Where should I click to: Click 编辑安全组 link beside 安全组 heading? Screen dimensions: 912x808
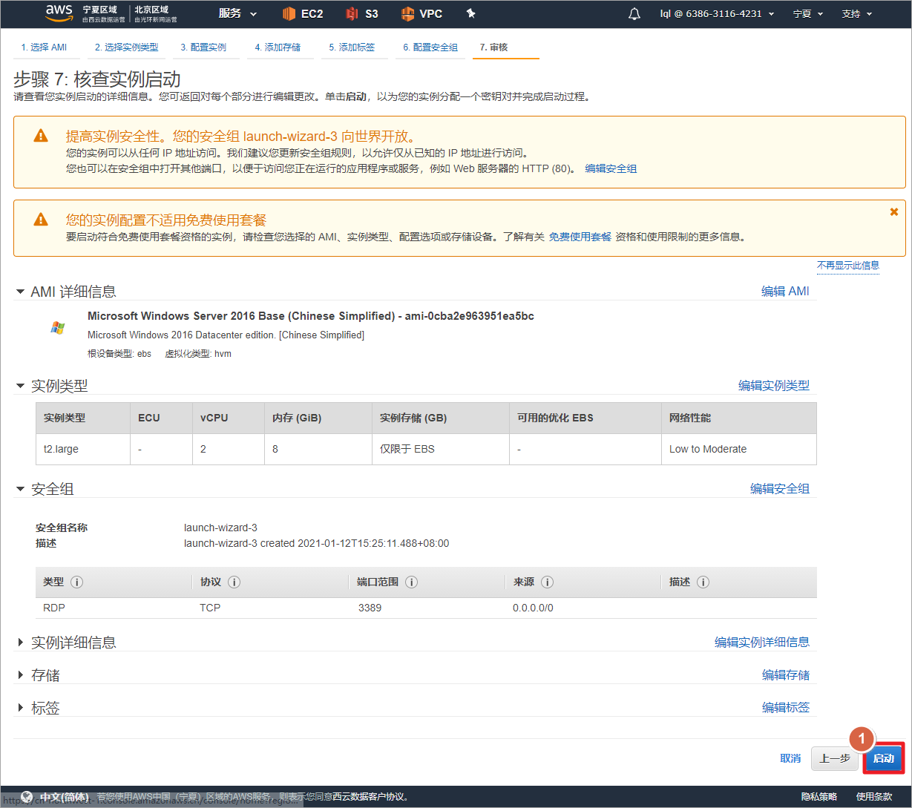point(780,489)
